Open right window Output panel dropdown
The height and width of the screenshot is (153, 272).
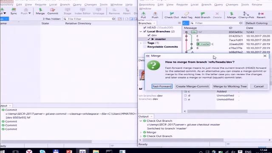pos(151,116)
